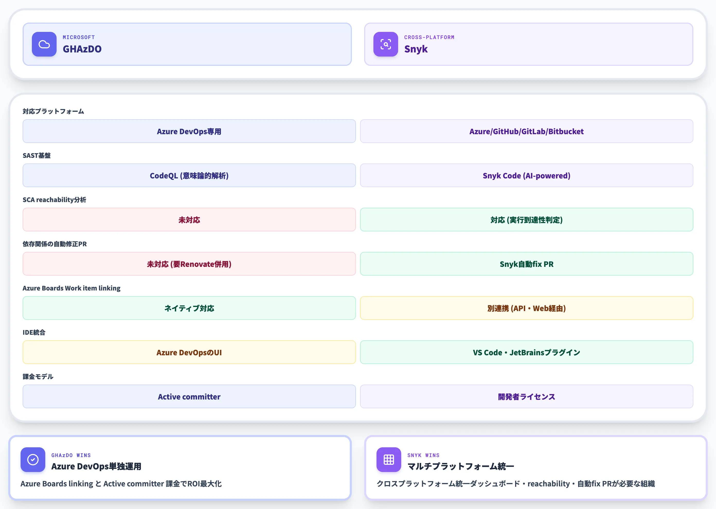
Task: Select the GHAzDO header card
Action: tap(187, 44)
